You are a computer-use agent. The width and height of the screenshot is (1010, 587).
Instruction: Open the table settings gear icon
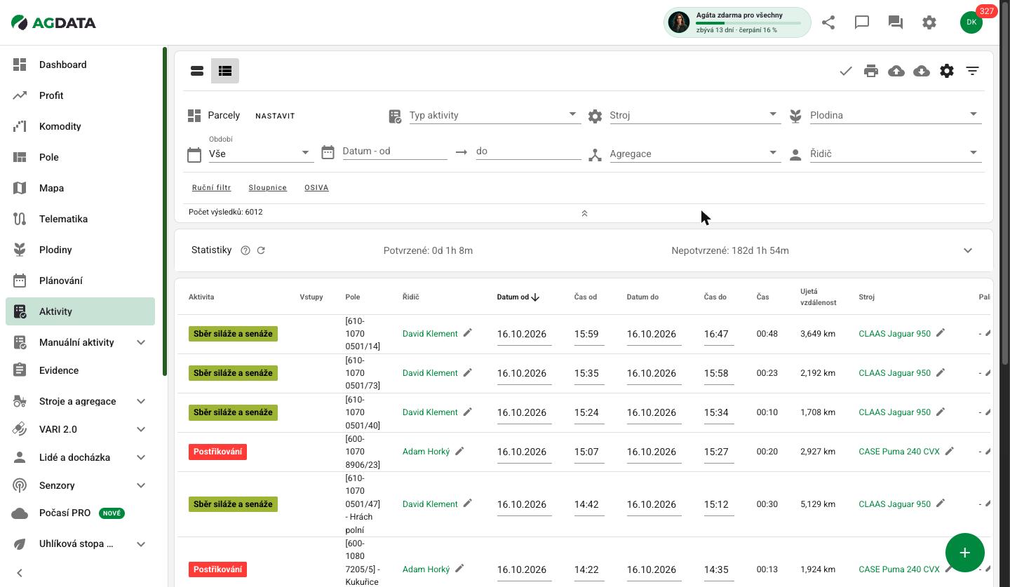coord(947,71)
